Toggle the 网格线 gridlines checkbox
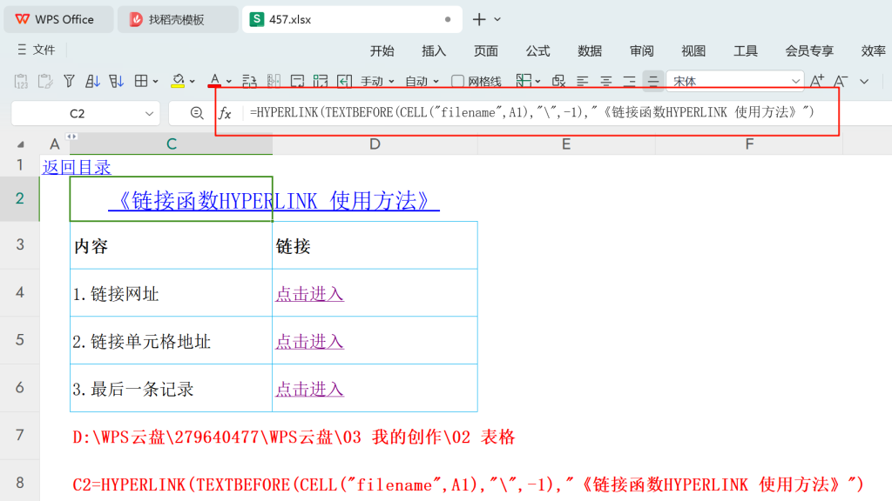Screen dimensions: 892x501 click(x=457, y=81)
